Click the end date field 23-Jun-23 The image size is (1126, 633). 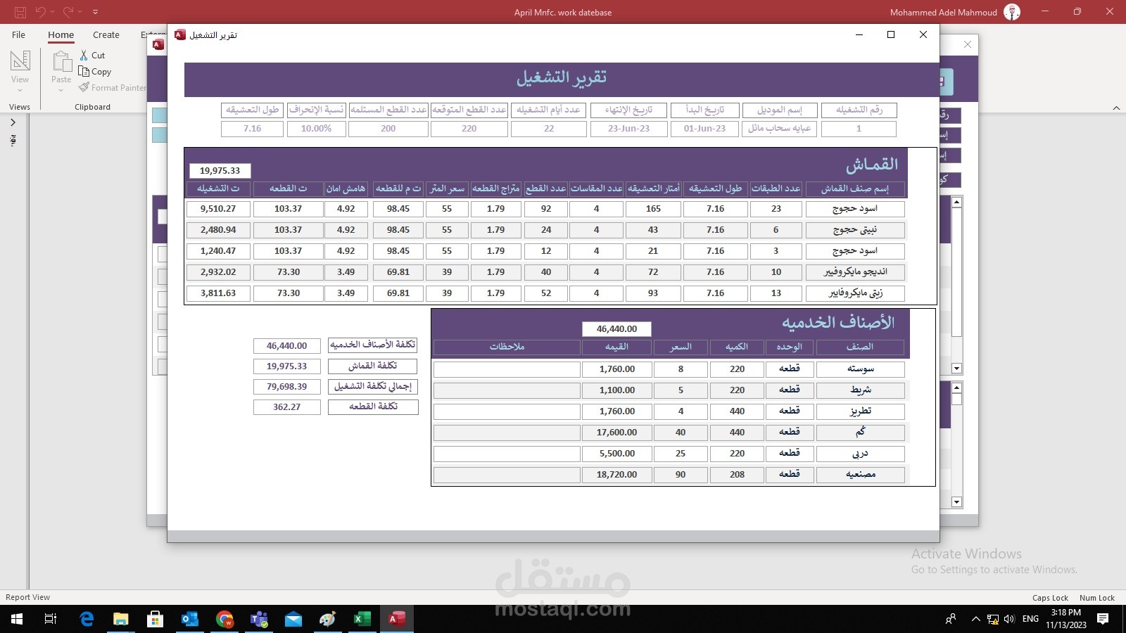pos(628,129)
